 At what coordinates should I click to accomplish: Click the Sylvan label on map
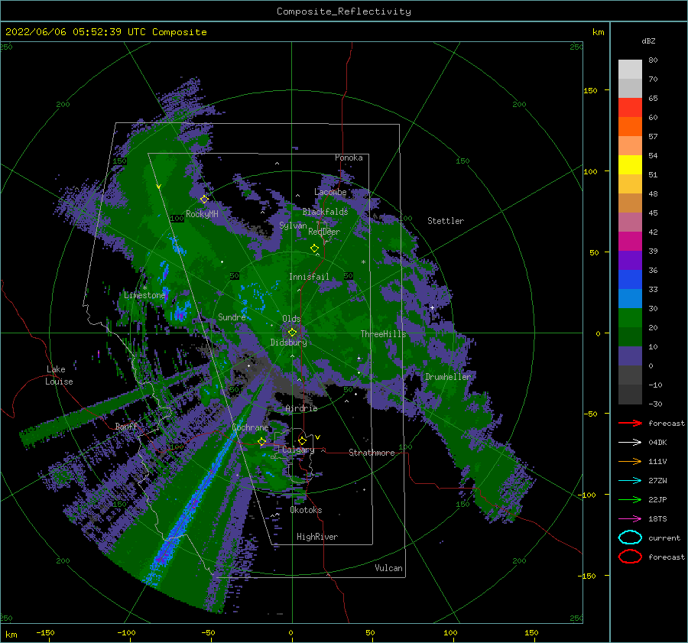293,226
